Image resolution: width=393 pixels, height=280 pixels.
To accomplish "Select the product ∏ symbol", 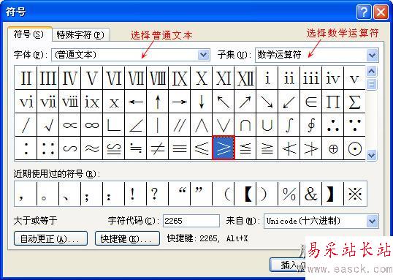I will click(333, 102).
